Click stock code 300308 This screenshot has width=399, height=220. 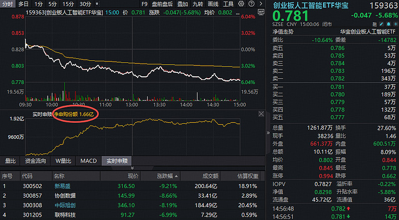(32, 205)
